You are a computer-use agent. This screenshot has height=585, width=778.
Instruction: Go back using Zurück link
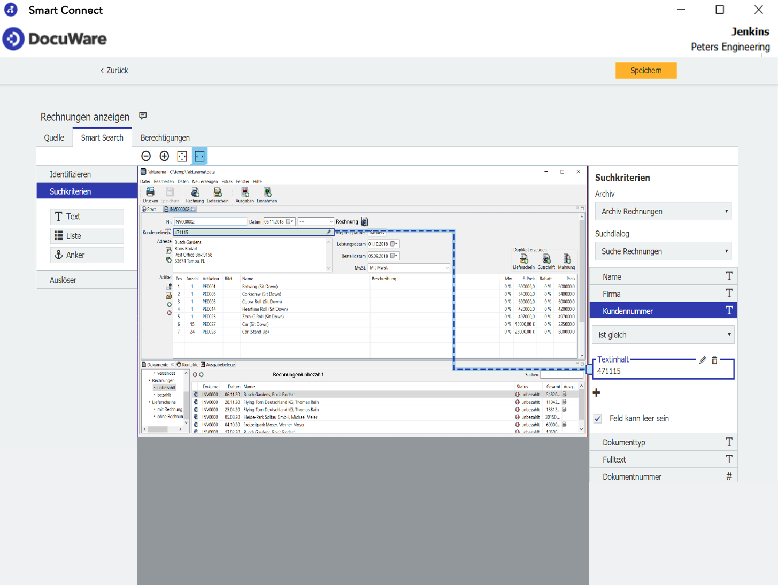tap(114, 71)
